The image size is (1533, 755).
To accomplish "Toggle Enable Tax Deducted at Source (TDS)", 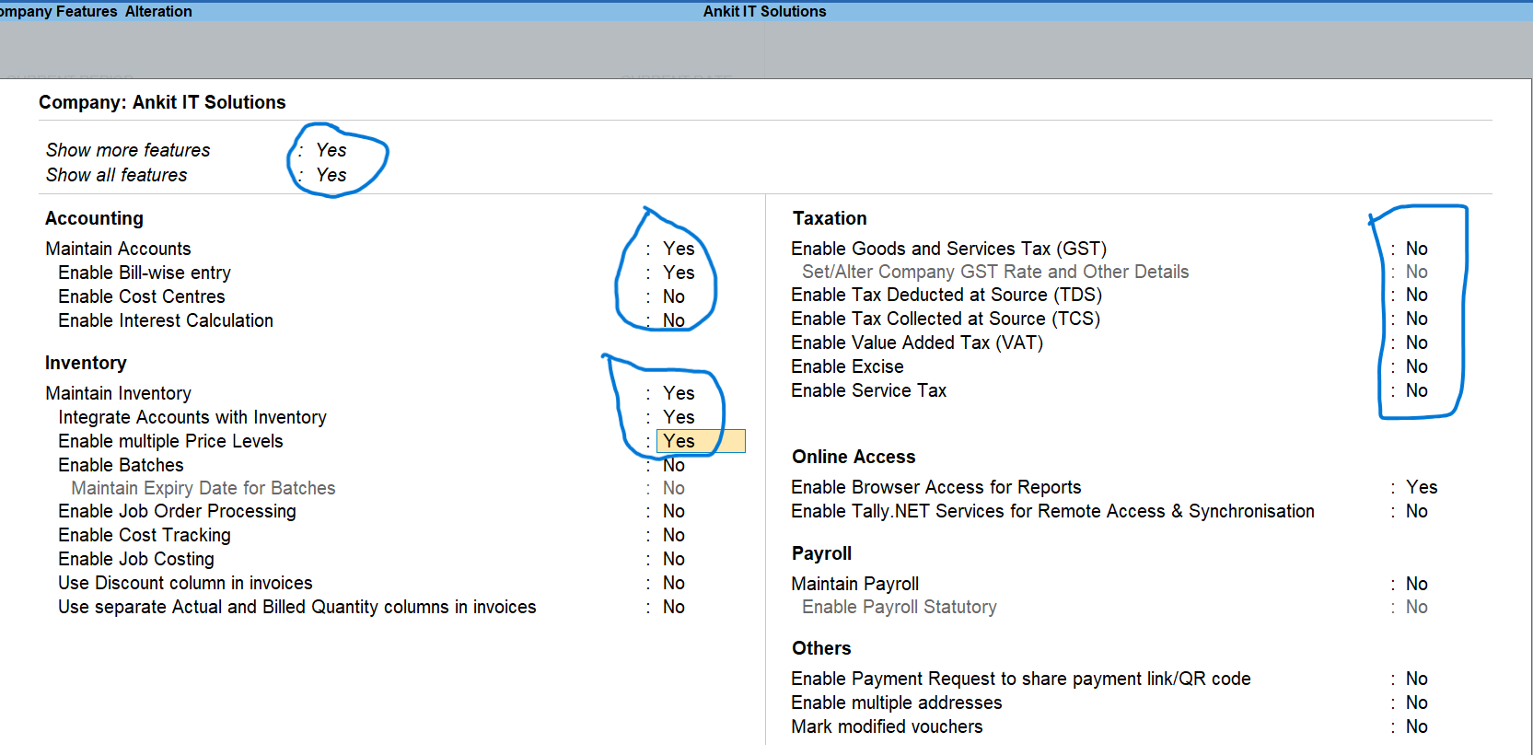I will [x=1416, y=295].
